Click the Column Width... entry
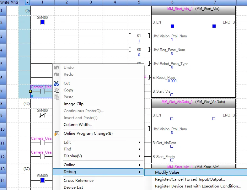This screenshot has width=247, height=190. click(x=78, y=125)
